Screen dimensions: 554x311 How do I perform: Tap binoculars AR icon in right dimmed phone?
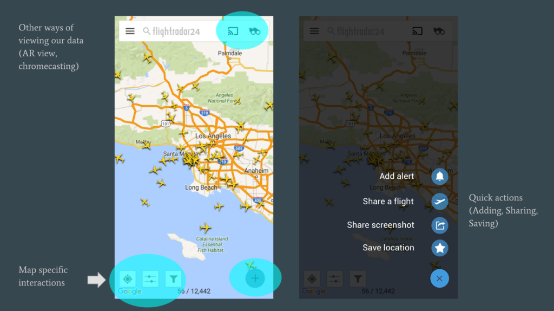click(x=439, y=31)
